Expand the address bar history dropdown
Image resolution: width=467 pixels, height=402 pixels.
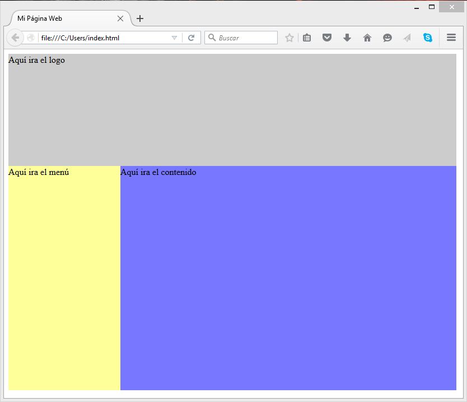point(174,38)
